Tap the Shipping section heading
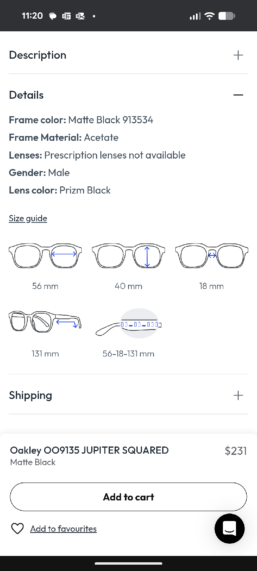The height and width of the screenshot is (571, 257). pyautogui.click(x=31, y=395)
